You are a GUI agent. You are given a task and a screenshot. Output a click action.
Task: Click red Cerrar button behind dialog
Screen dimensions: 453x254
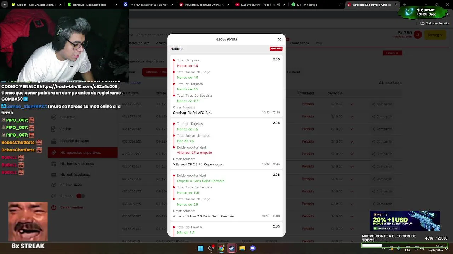[392, 53]
